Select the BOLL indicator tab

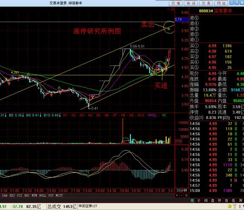tap(42, 195)
